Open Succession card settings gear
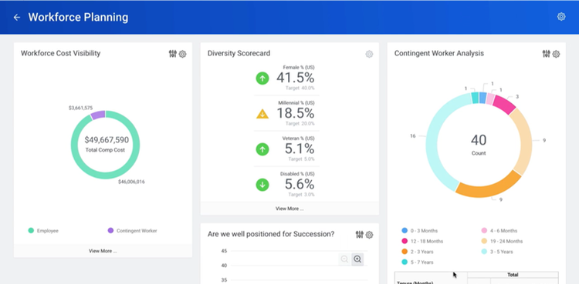This screenshot has width=579, height=284. click(x=369, y=235)
